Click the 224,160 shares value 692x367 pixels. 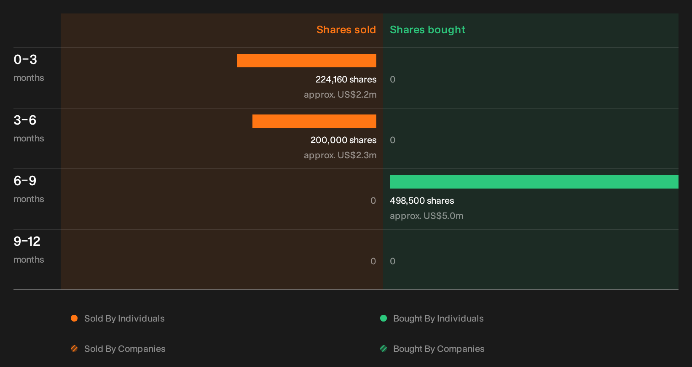point(346,80)
